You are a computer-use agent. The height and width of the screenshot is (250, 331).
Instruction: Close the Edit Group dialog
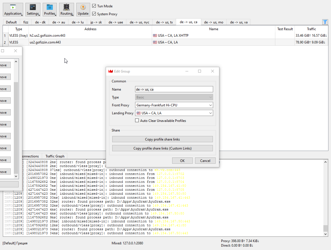(213, 71)
